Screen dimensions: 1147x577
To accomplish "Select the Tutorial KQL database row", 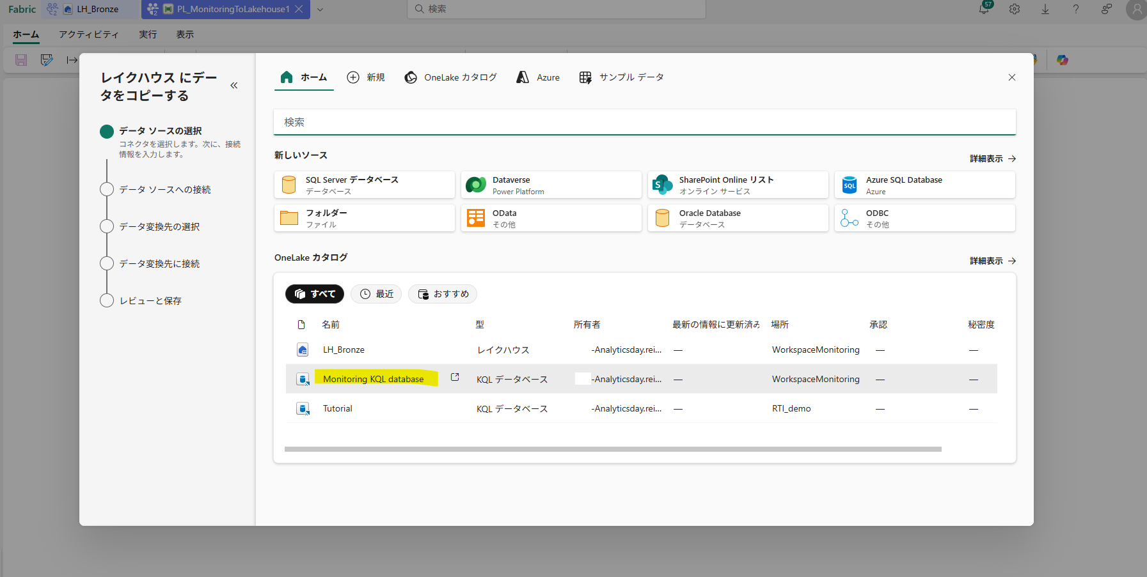I will tap(641, 408).
